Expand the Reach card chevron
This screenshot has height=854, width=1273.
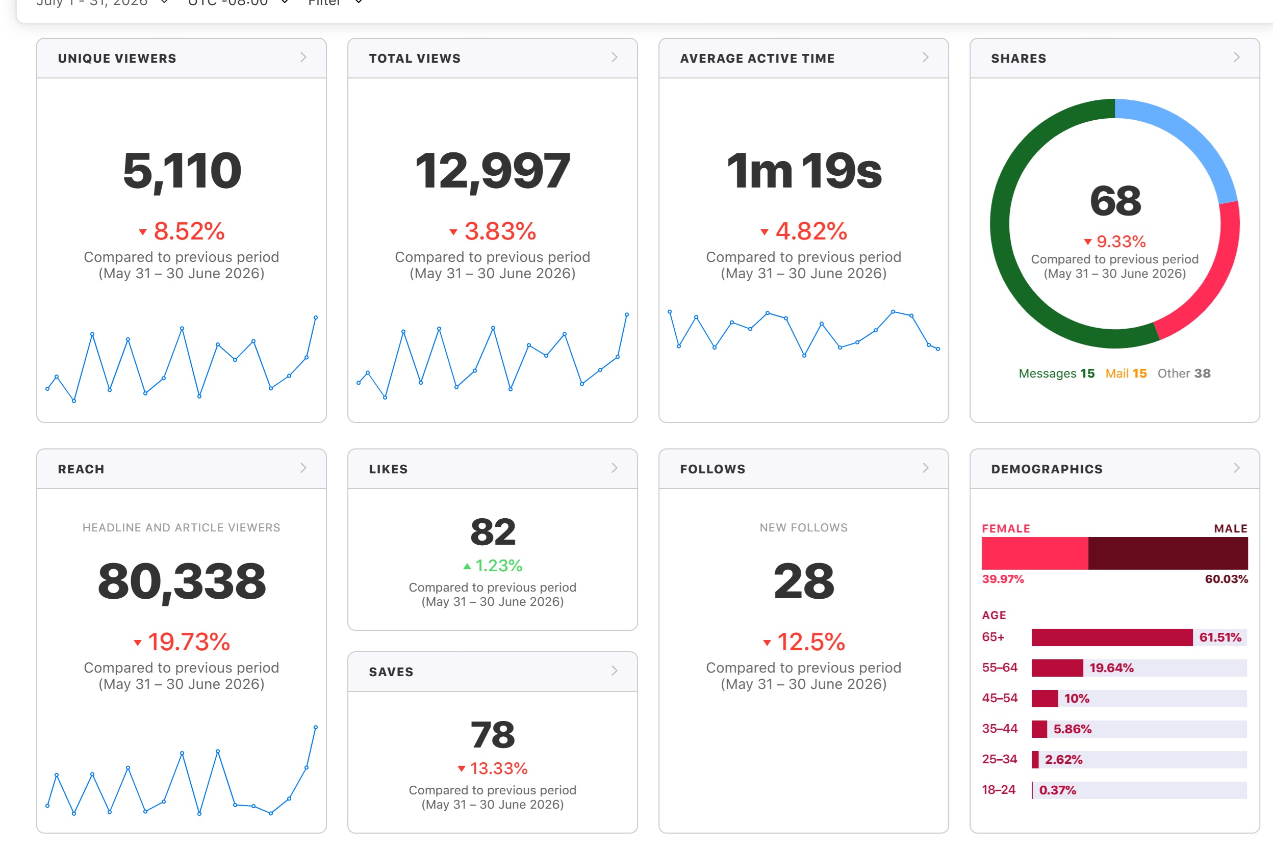[303, 468]
